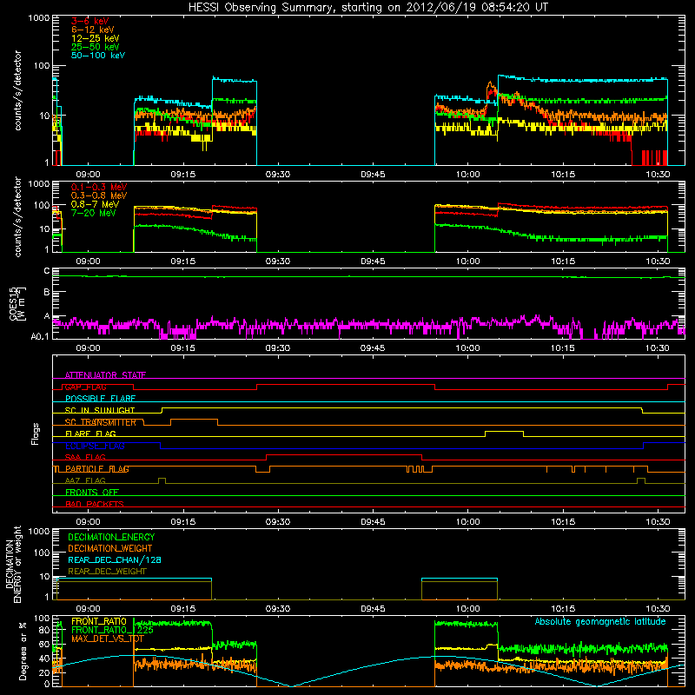This screenshot has height=695, width=695.
Task: Click the C flux-class tick on GOES panel
Action: tap(47, 271)
